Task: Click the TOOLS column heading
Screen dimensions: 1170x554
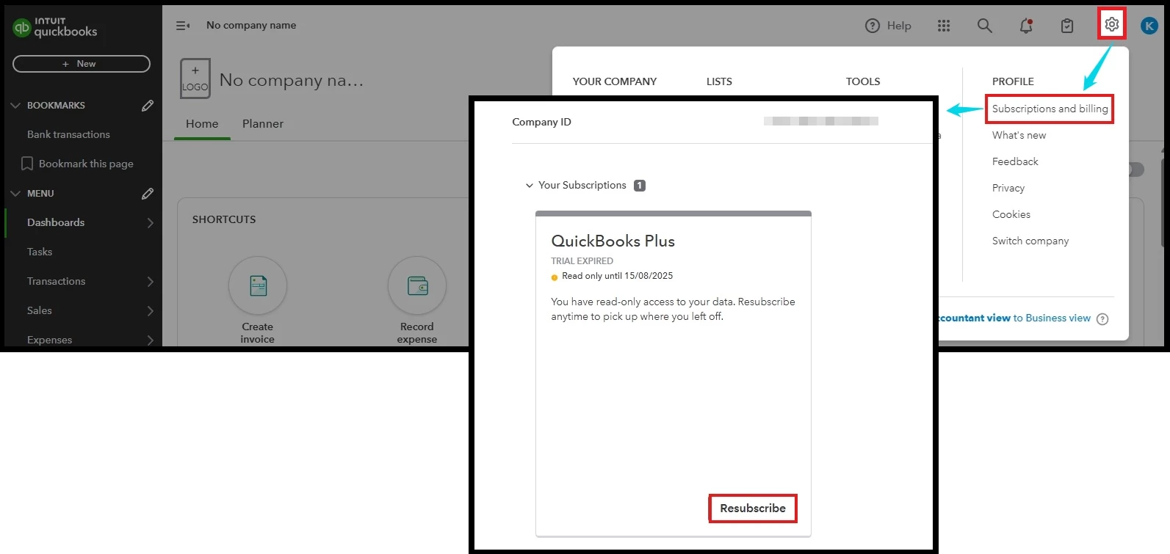Action: [863, 81]
